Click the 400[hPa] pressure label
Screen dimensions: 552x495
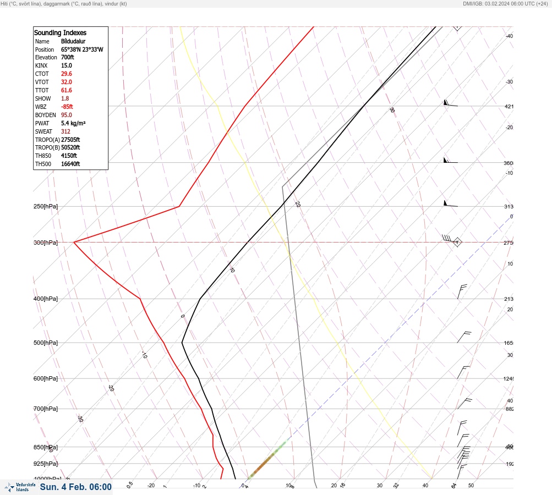[x=46, y=299]
